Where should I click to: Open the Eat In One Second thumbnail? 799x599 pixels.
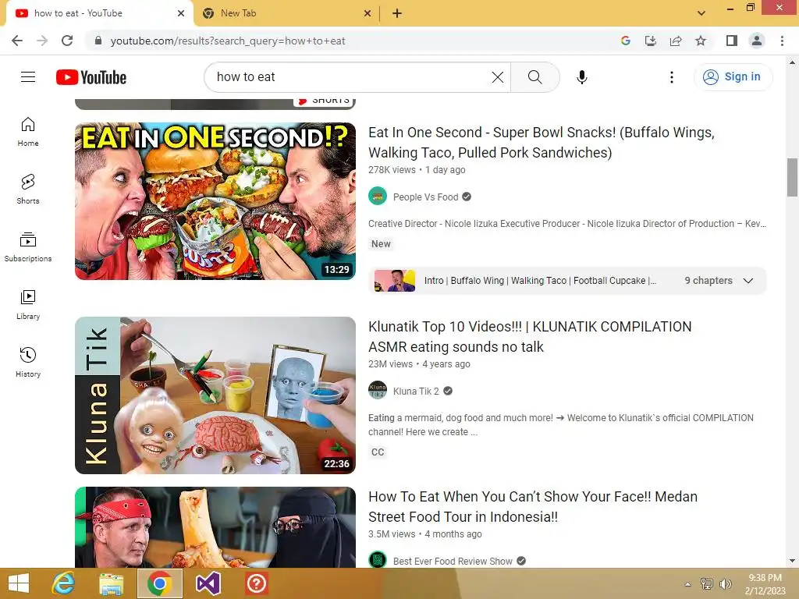[215, 201]
